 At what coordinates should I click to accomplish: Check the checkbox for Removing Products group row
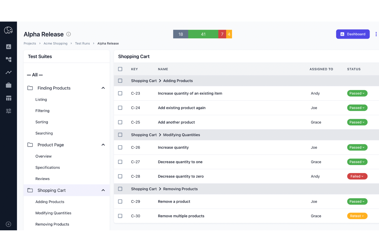(120, 189)
